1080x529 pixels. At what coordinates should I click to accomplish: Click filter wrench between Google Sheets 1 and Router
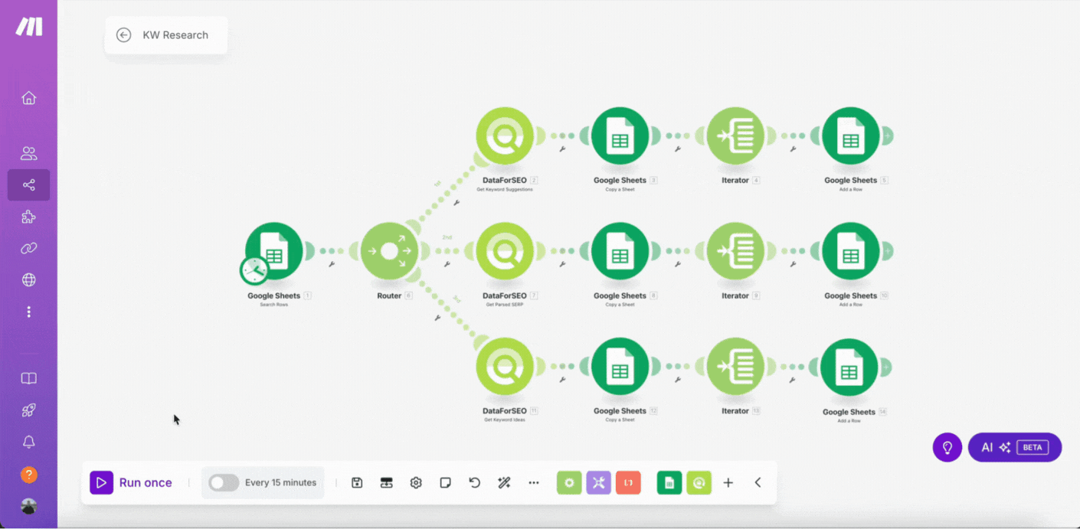pyautogui.click(x=332, y=264)
